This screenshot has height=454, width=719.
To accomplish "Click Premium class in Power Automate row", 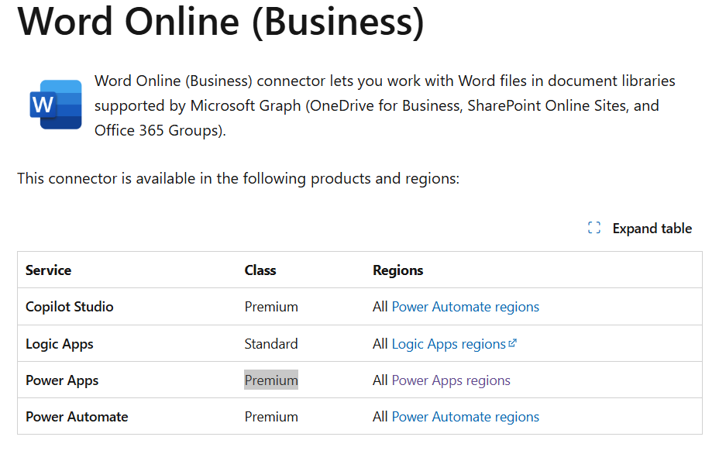I will [271, 417].
